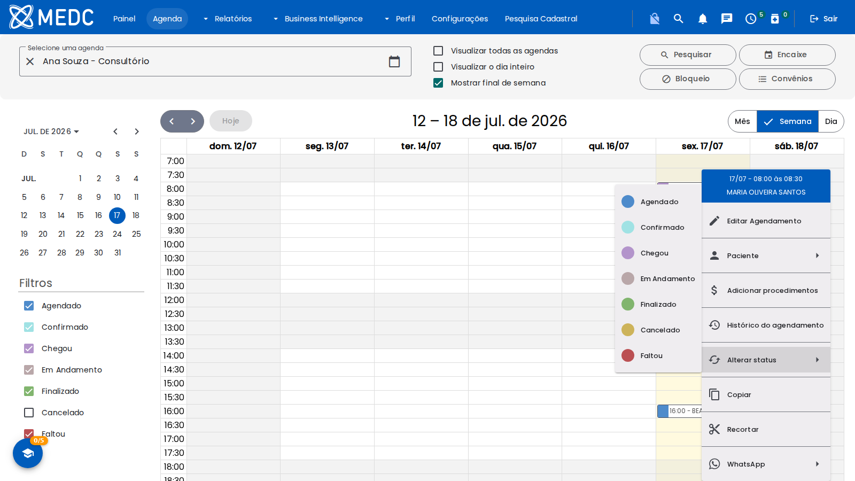This screenshot has height=481, width=855.
Task: Open the calendar icon in agenda selector
Action: pyautogui.click(x=394, y=61)
